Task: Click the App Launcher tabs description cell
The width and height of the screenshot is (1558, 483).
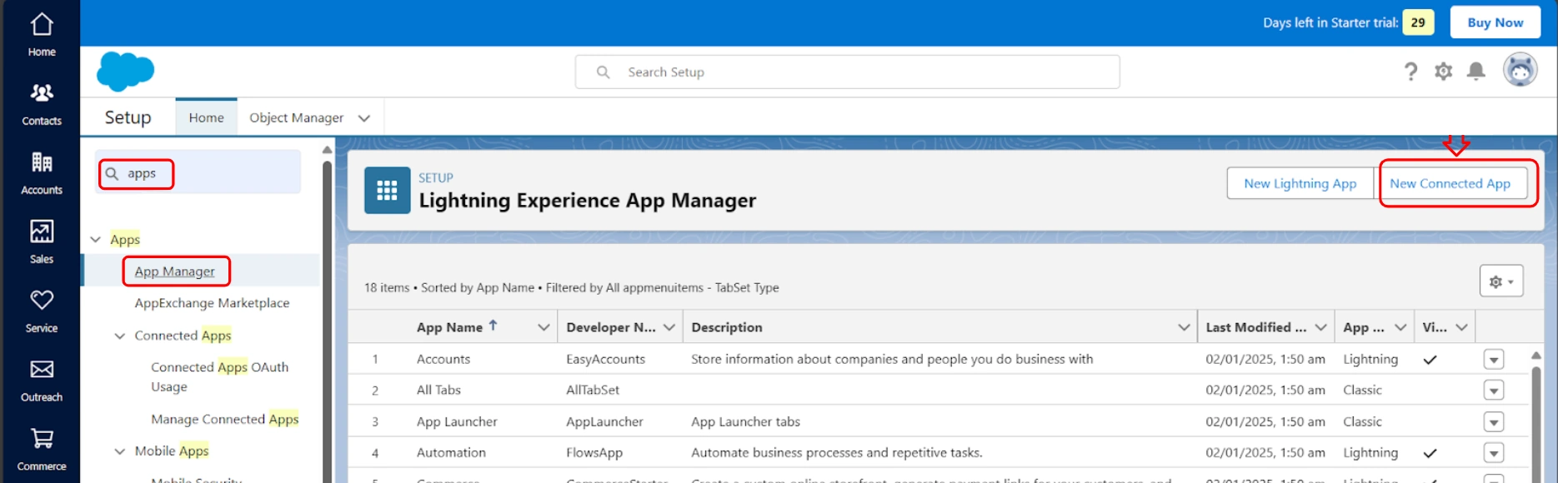Action: coord(745,421)
